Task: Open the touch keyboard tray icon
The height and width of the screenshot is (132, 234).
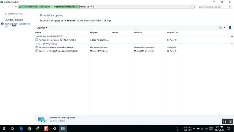Action: (211, 129)
